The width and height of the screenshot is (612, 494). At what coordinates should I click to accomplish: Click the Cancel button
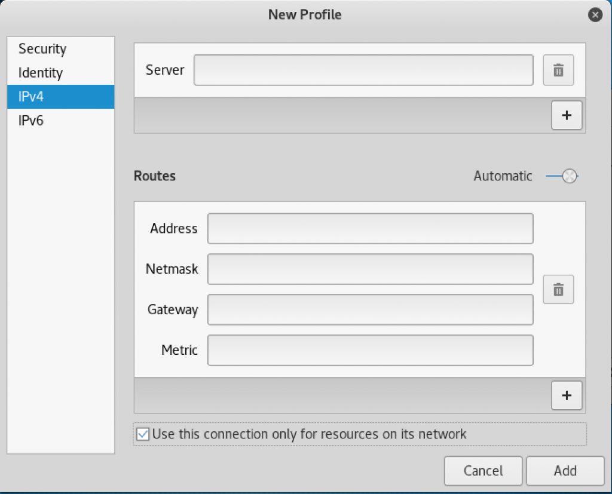pos(483,471)
